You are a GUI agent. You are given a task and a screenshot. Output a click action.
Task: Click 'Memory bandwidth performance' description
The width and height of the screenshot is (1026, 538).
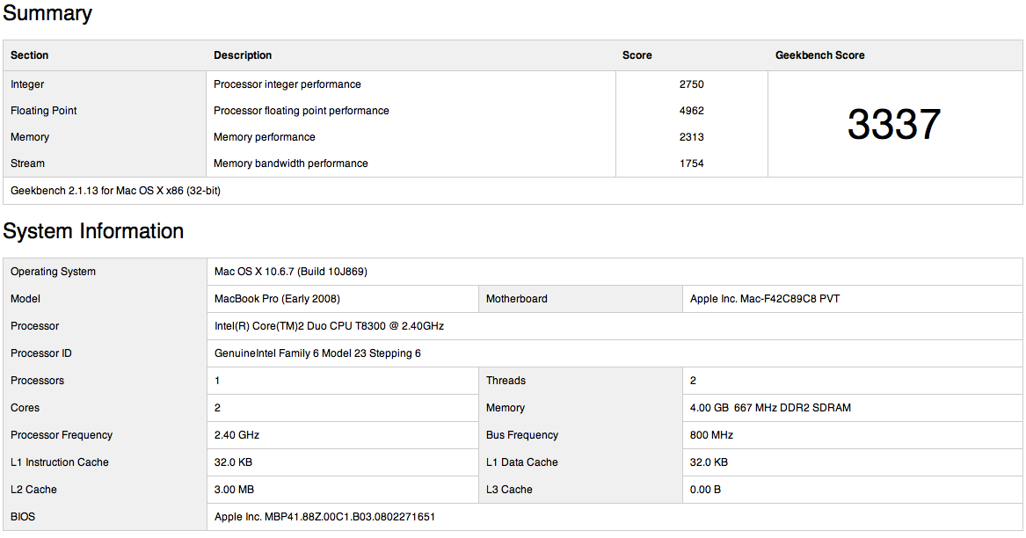(x=290, y=163)
